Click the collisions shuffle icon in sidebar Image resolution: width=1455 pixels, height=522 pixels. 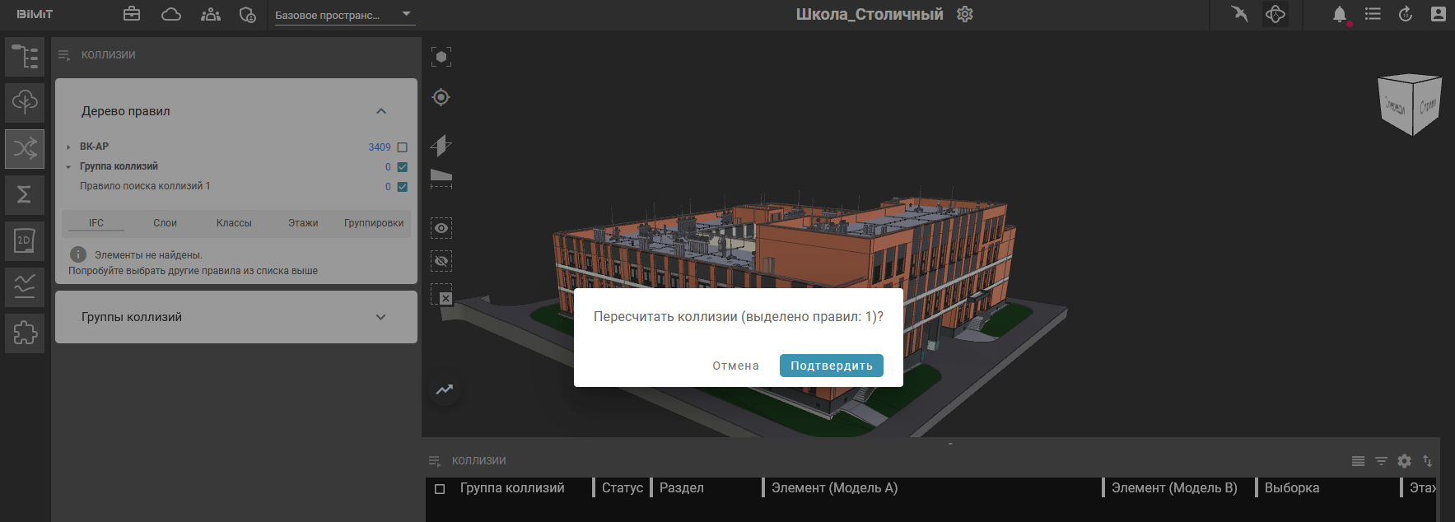pyautogui.click(x=25, y=149)
